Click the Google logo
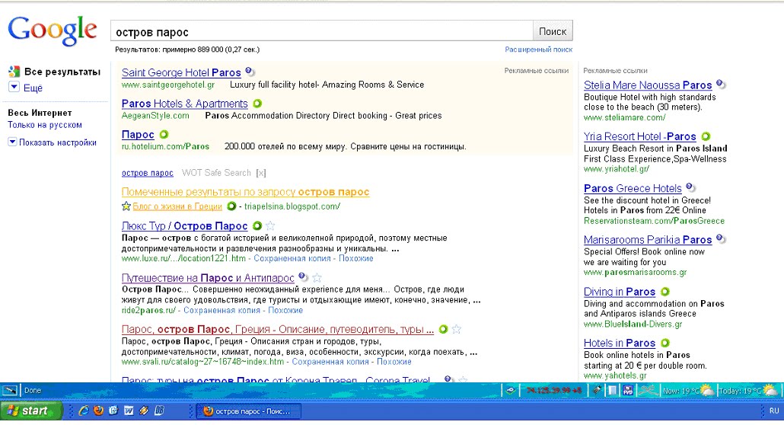This screenshot has width=784, height=425. [x=52, y=30]
